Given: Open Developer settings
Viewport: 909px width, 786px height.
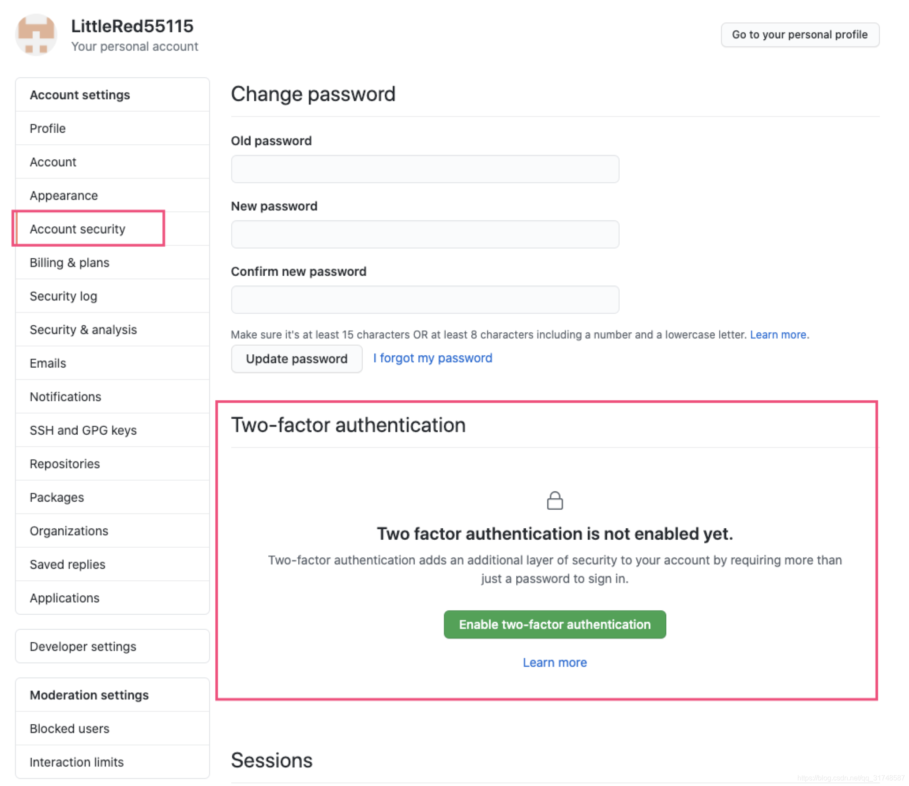Looking at the screenshot, I should pos(83,647).
